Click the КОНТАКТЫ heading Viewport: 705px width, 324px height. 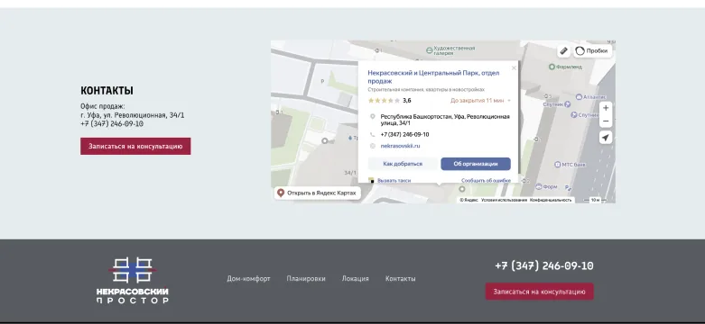click(x=107, y=91)
